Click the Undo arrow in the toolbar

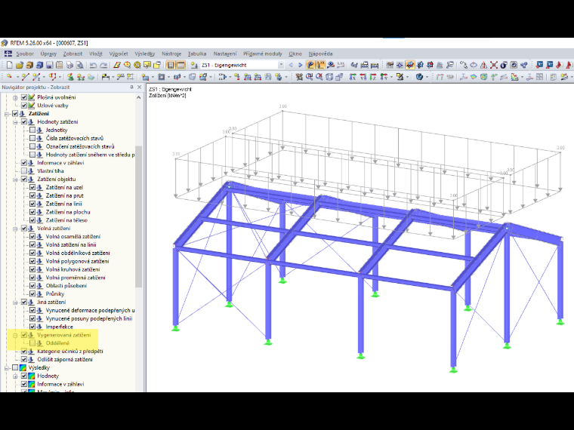click(x=93, y=65)
